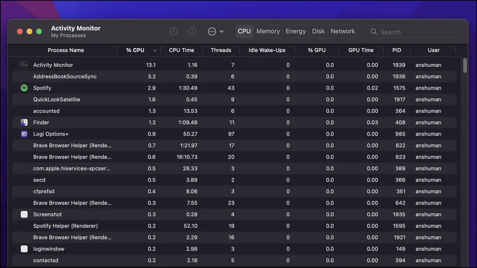The width and height of the screenshot is (477, 268).
Task: Click Activity Monitor's 13.1 CPU value
Action: pyautogui.click(x=151, y=65)
